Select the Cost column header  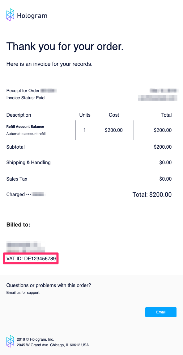click(x=113, y=115)
